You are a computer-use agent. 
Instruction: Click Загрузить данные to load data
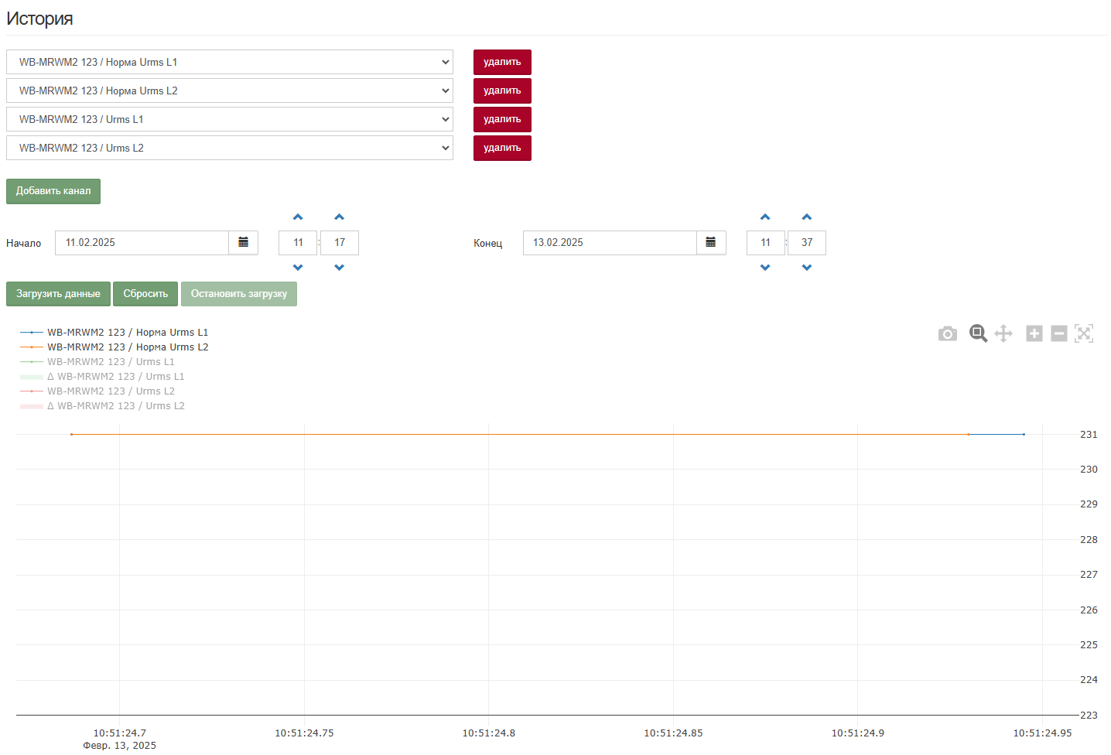coord(58,294)
